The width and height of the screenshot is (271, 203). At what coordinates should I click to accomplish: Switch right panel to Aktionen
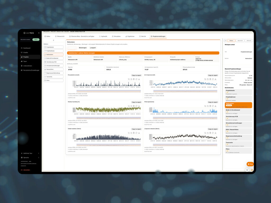249,40
